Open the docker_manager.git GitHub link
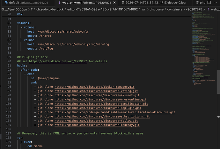Screen dimensions: 220x149 coord(94,87)
